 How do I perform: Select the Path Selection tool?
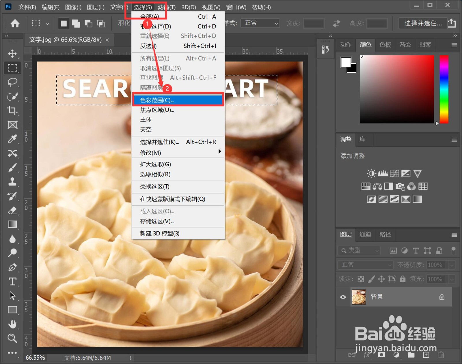pyautogui.click(x=12, y=296)
